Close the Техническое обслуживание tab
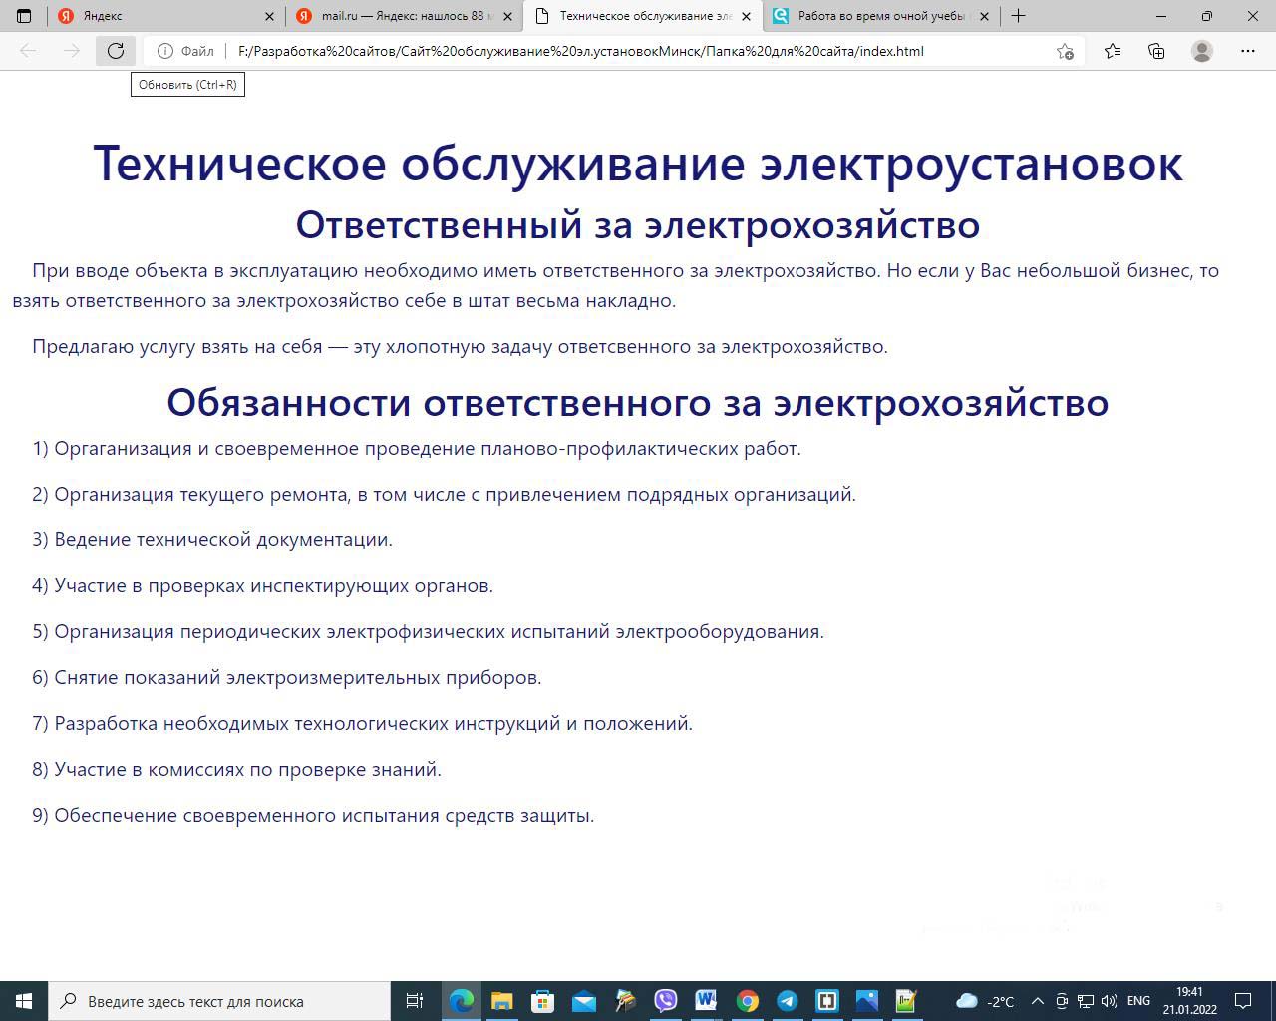1276x1021 pixels. click(747, 16)
